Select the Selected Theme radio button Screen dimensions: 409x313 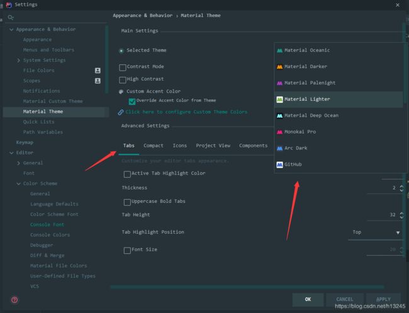(121, 50)
